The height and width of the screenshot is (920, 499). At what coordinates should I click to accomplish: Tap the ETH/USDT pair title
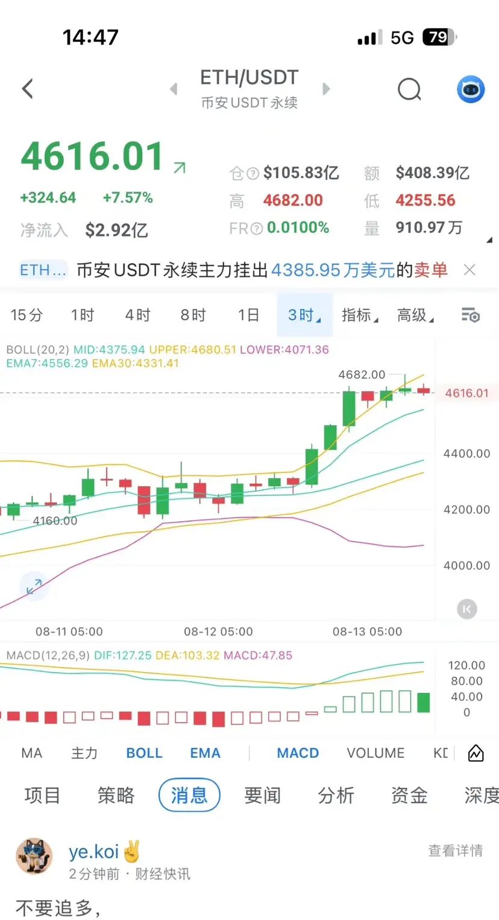249,78
